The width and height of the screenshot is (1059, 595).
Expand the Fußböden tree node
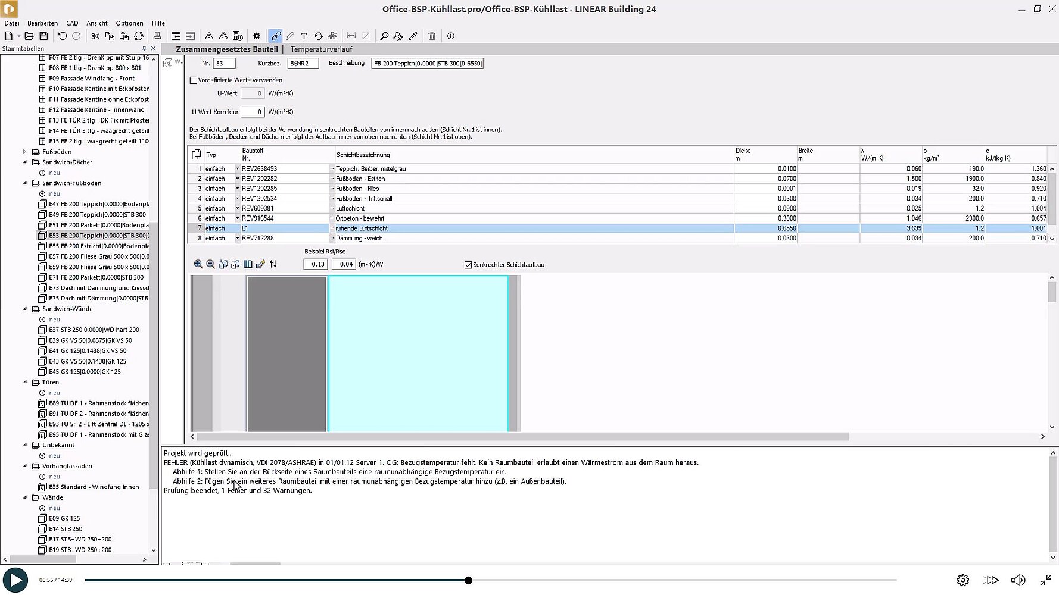coord(25,152)
